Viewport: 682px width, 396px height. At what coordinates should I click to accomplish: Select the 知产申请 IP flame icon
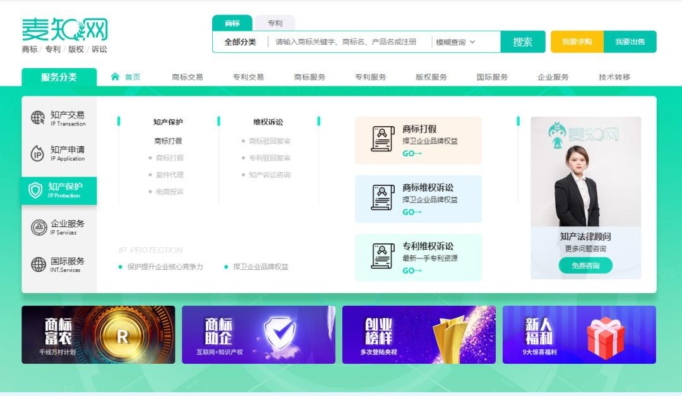37,153
